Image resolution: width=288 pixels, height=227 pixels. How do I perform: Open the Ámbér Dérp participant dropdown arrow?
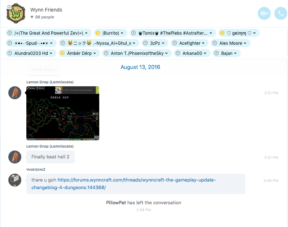point(95,53)
